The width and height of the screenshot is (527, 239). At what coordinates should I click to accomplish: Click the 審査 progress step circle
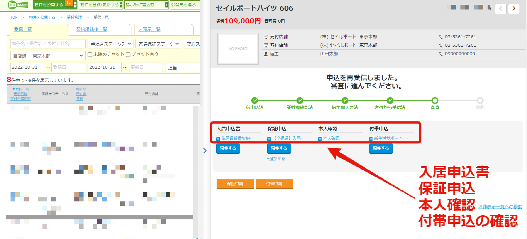[x=435, y=100]
